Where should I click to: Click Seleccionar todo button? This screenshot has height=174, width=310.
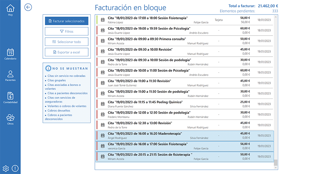[67, 42]
